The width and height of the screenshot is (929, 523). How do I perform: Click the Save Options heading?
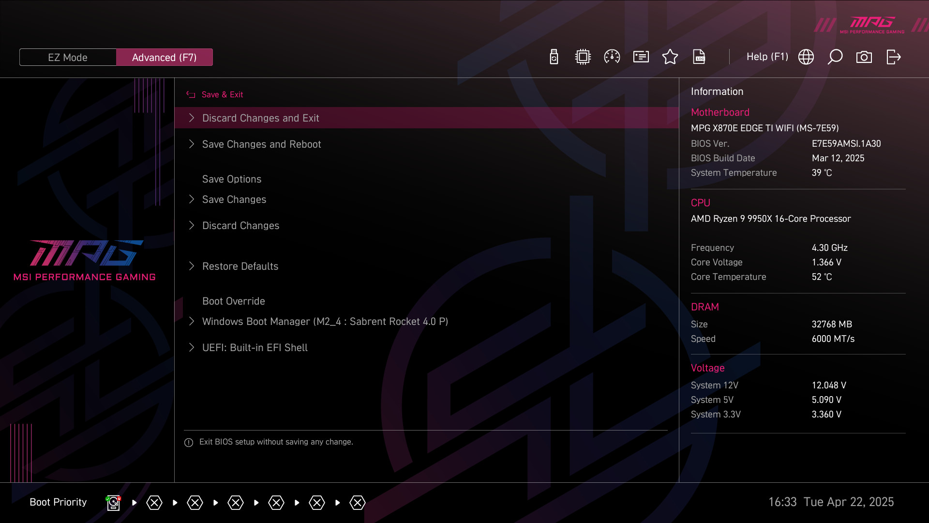(x=232, y=179)
